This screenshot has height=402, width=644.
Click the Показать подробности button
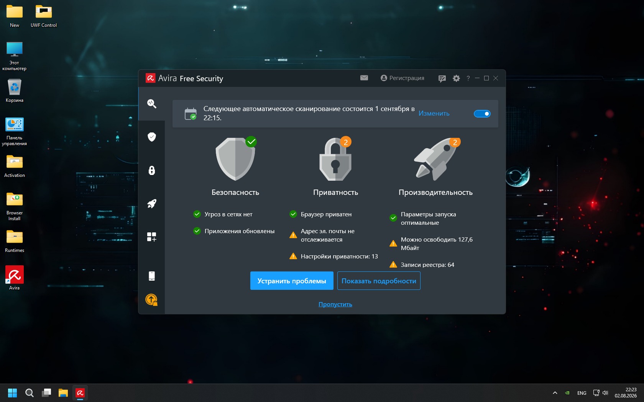pos(379,281)
